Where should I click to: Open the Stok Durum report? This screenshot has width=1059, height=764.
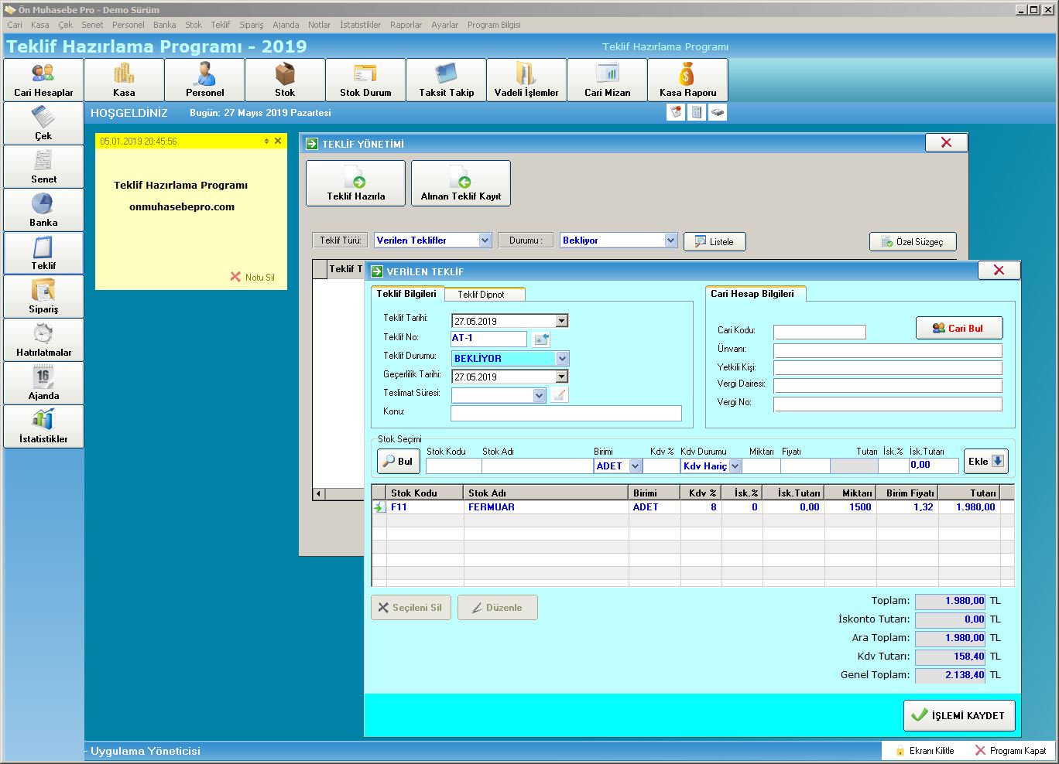click(x=365, y=80)
